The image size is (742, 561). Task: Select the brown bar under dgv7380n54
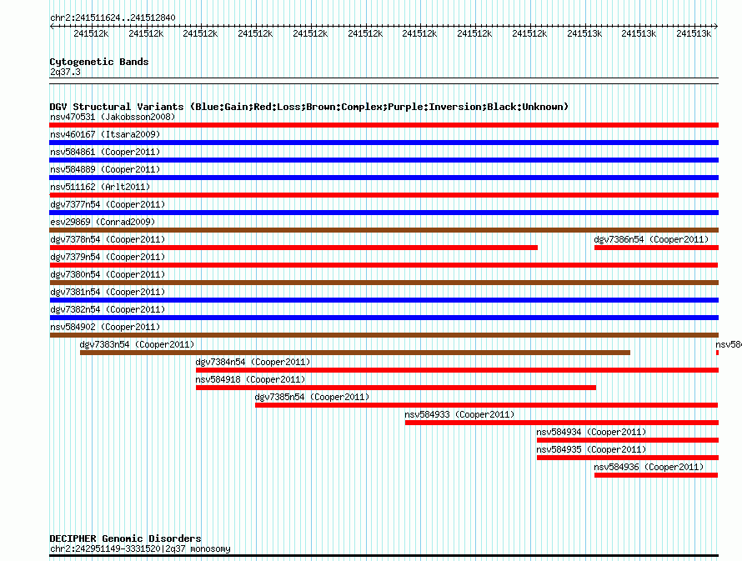click(x=384, y=283)
